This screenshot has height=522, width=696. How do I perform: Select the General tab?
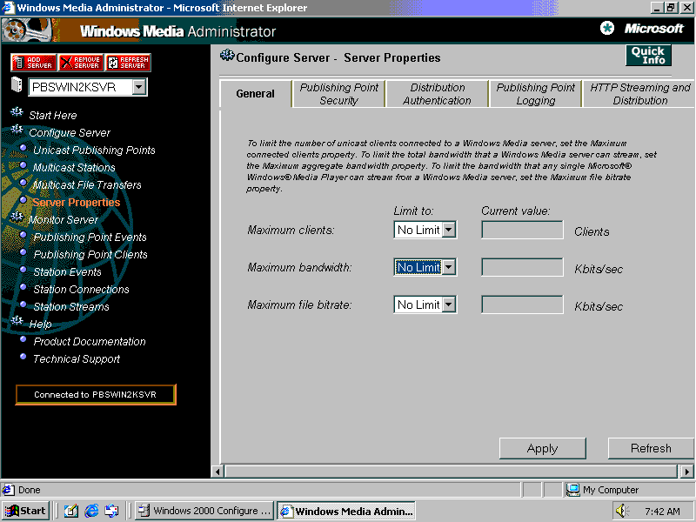tap(255, 94)
